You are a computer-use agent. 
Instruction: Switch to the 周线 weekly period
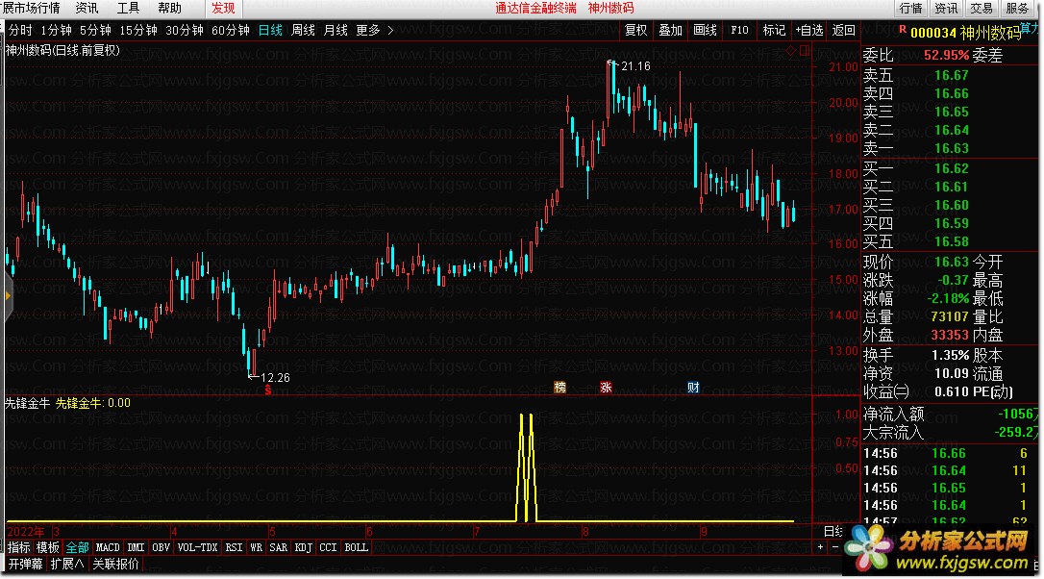click(x=303, y=30)
